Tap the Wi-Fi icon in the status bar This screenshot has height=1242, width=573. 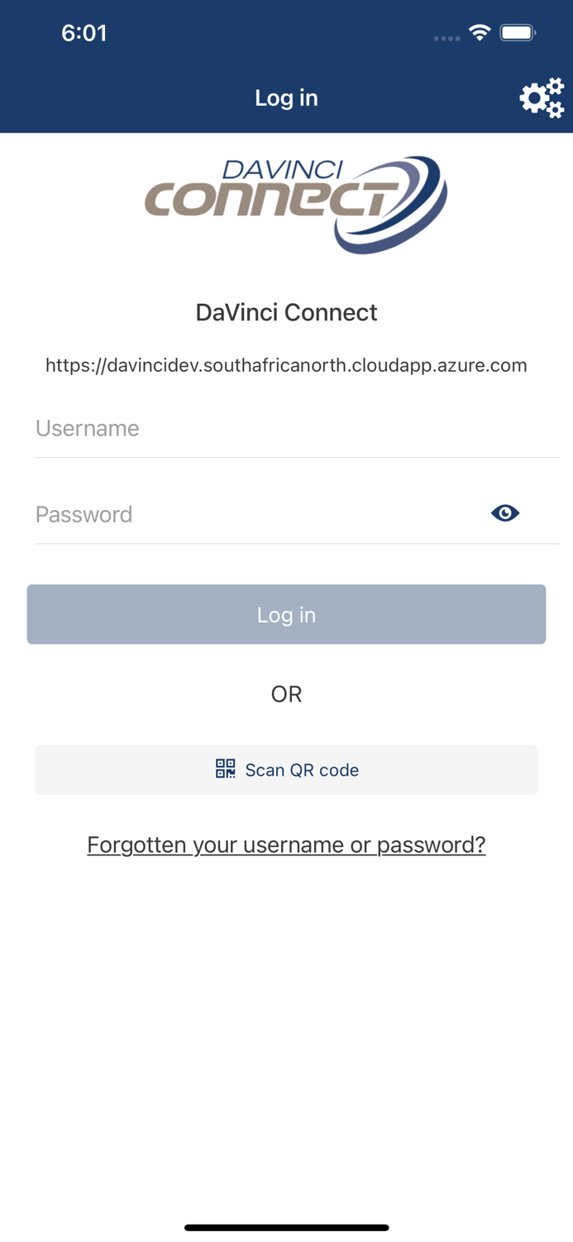[x=481, y=33]
